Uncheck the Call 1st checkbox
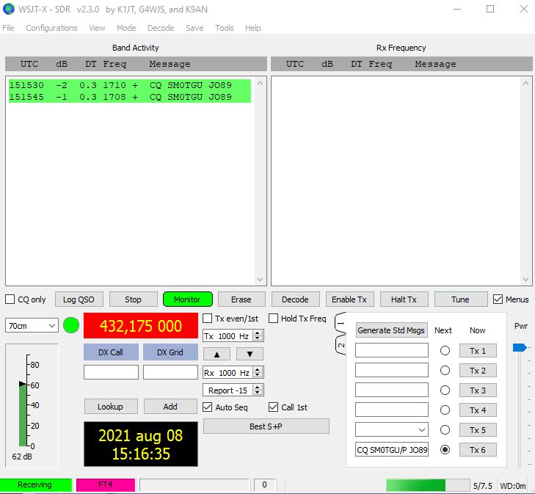The image size is (535, 494). point(273,407)
